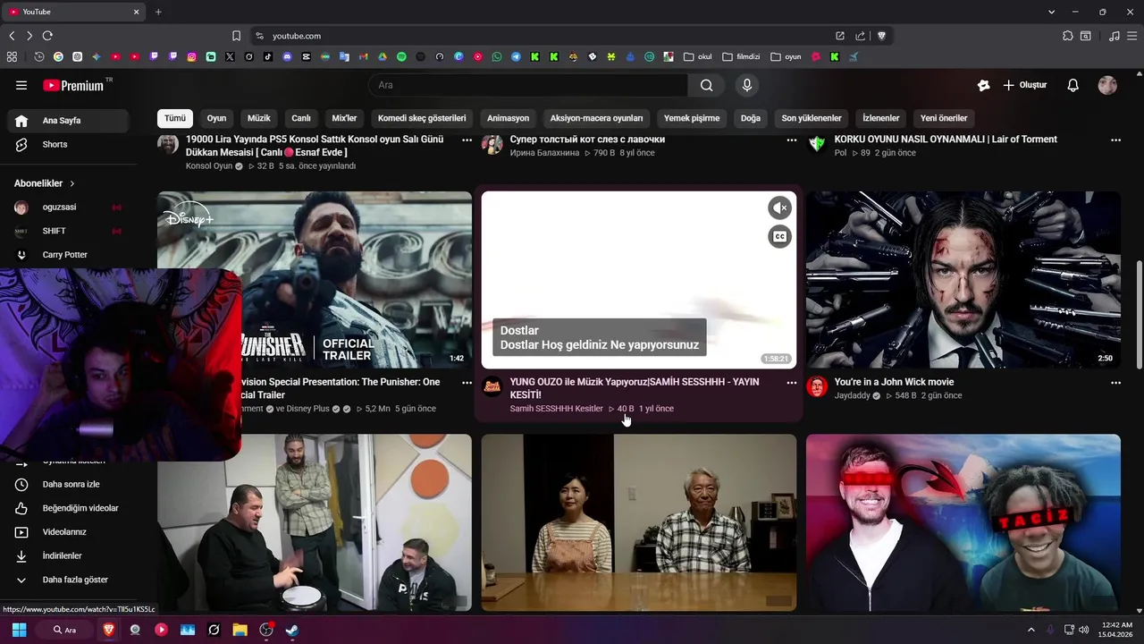Open options for the Punisher trailer video
1144x644 pixels.
(x=467, y=383)
